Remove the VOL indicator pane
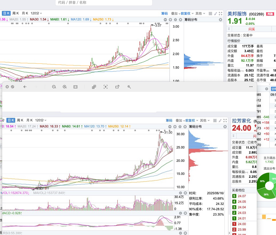The height and width of the screenshot is (235, 276). coord(185,193)
